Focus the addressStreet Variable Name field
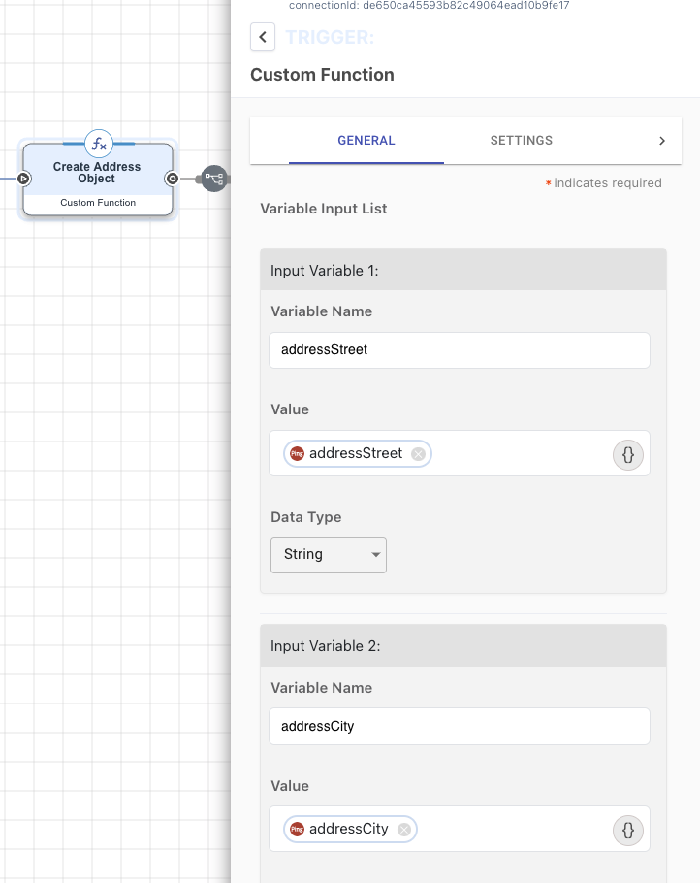The width and height of the screenshot is (700, 883). click(459, 349)
